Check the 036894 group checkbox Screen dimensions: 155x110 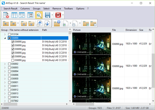pyautogui.click(x=9, y=71)
